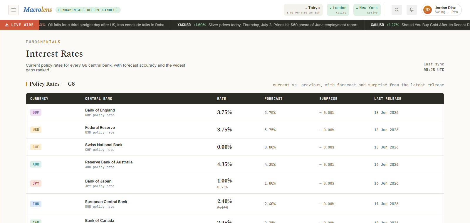Click the CHF currency badge
Viewport: 470px width, 223px height.
(x=36, y=147)
